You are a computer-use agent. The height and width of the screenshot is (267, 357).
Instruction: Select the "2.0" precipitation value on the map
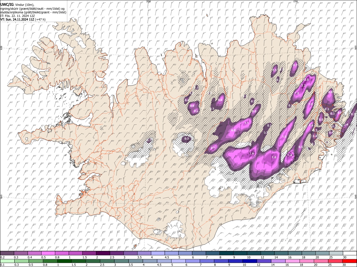pyautogui.click(x=306, y=80)
